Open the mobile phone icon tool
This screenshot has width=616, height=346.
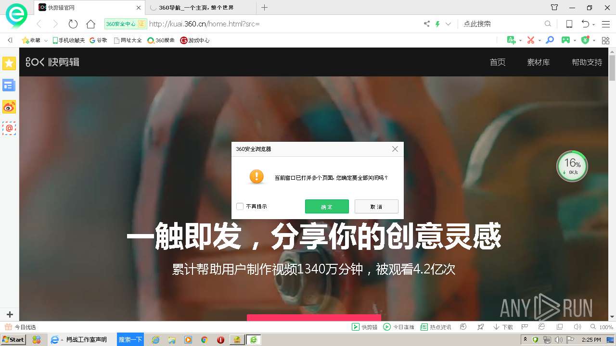[x=569, y=24]
